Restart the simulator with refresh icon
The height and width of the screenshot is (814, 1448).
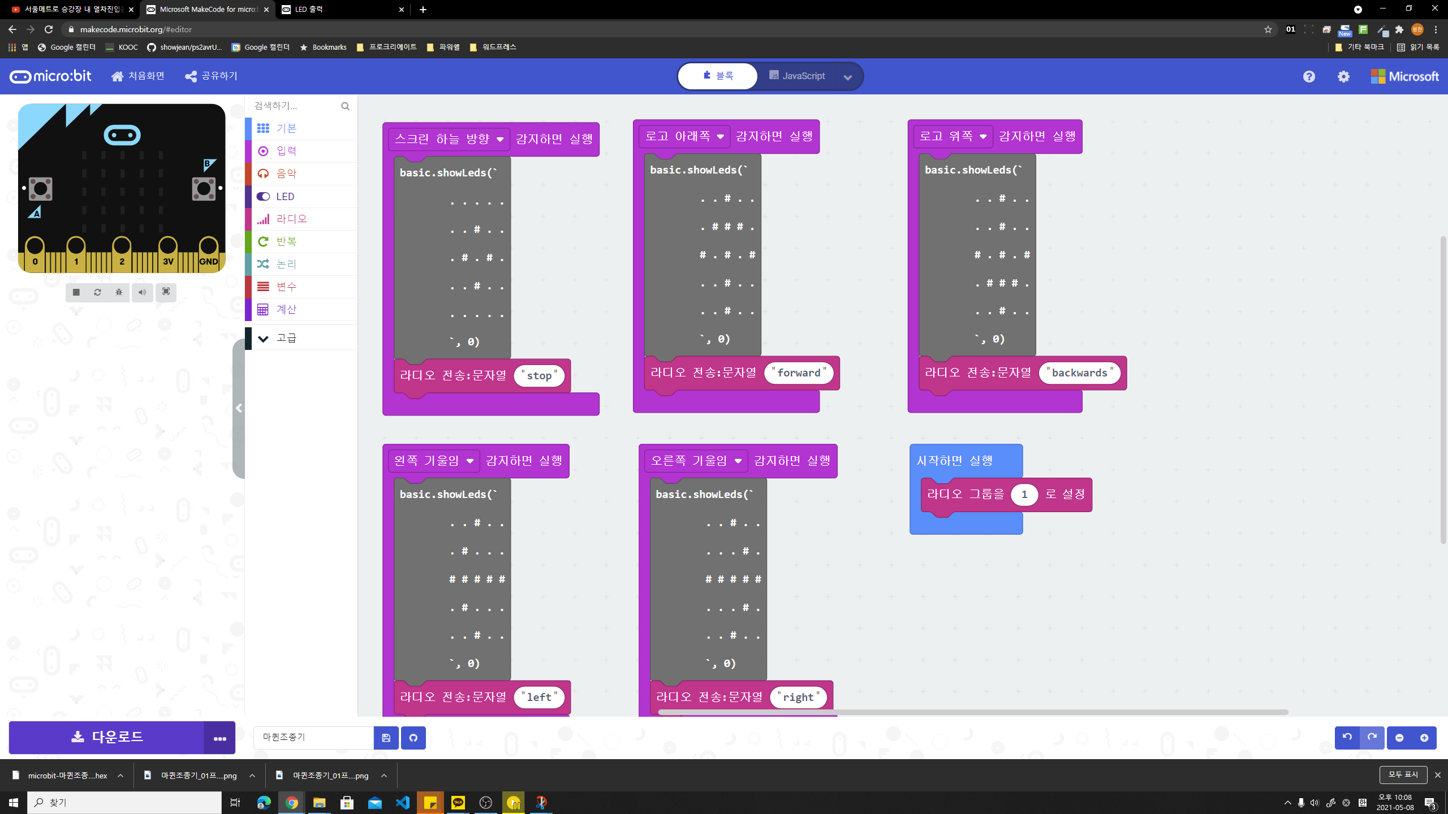[97, 292]
